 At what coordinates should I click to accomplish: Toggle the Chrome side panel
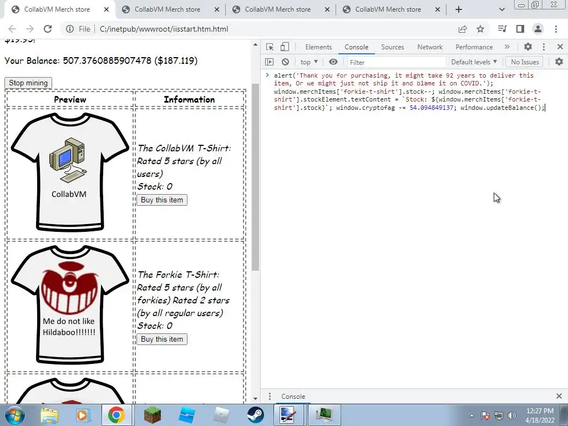tap(520, 29)
